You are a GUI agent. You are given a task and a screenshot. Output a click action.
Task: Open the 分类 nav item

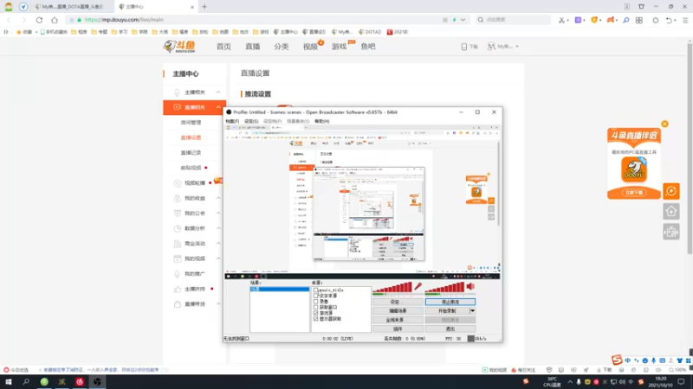[x=282, y=47]
